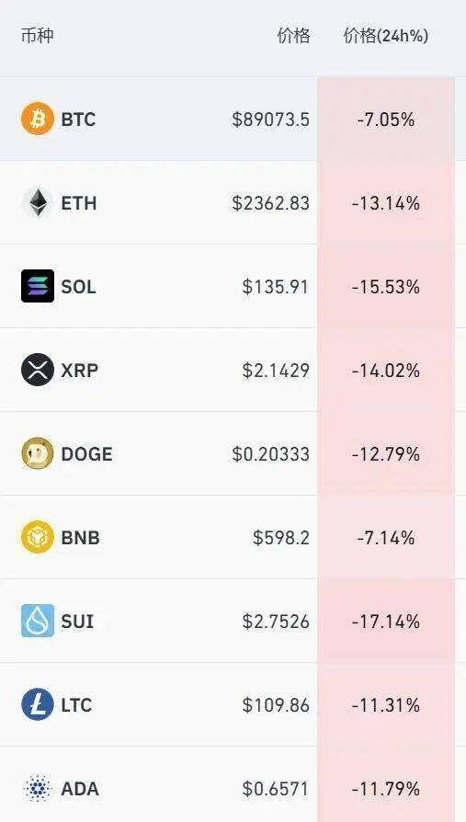The width and height of the screenshot is (466, 822).
Task: Click the Dogecoin DOGE icon
Action: (x=37, y=453)
